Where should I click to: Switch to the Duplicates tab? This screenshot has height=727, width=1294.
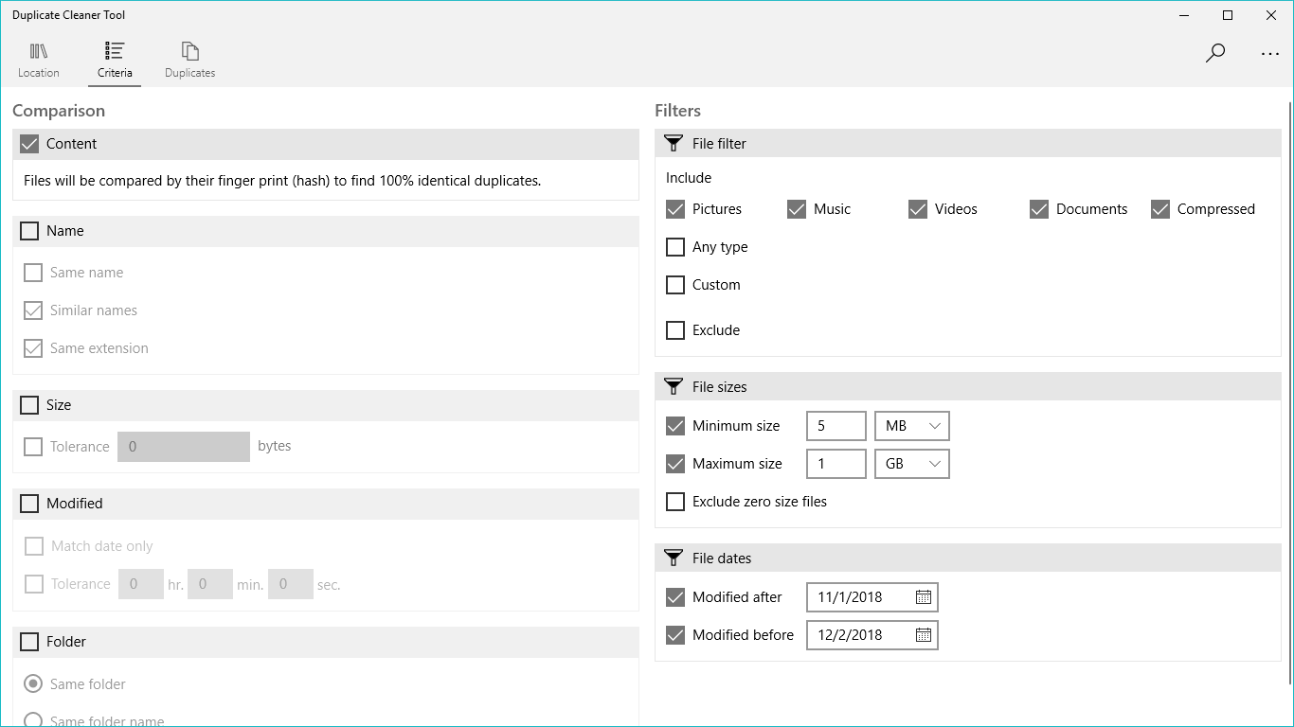[190, 60]
